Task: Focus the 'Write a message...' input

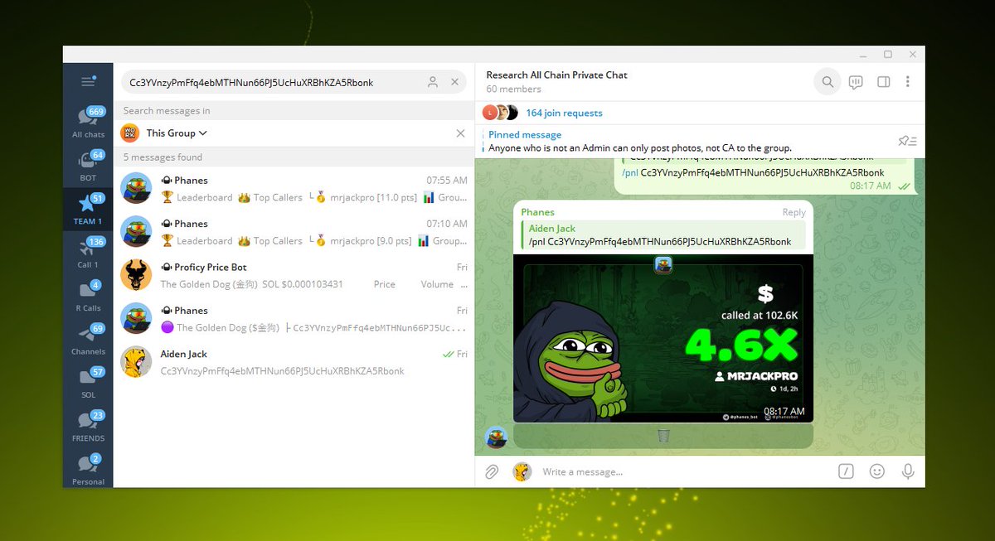Action: click(x=684, y=471)
